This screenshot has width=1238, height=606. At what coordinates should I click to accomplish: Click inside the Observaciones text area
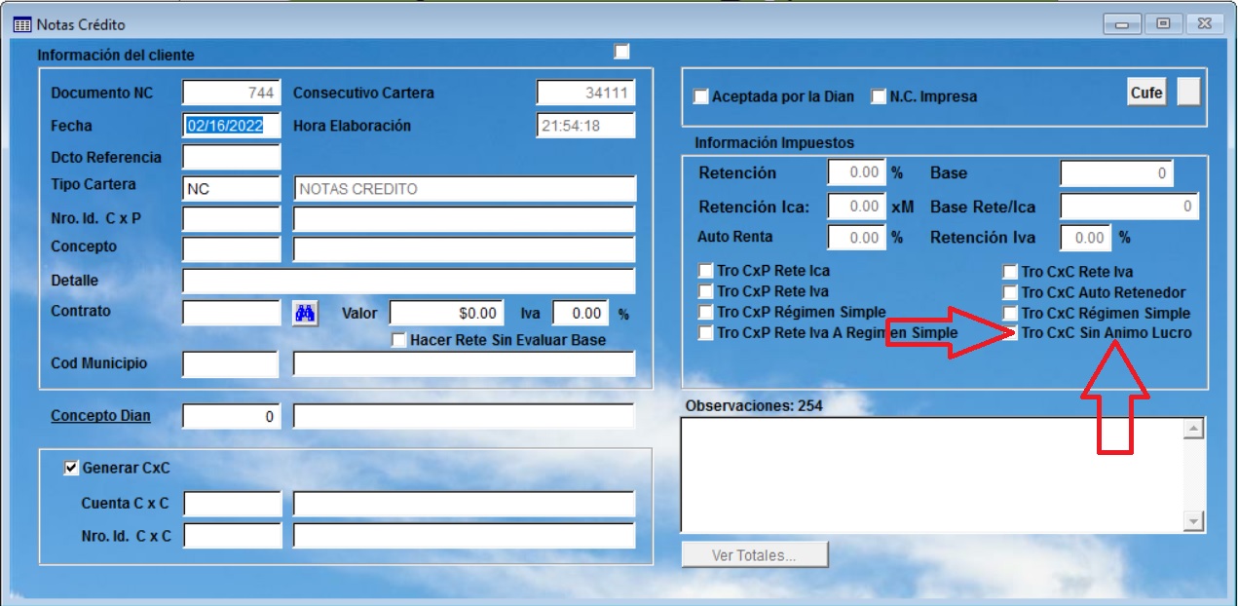click(x=931, y=474)
